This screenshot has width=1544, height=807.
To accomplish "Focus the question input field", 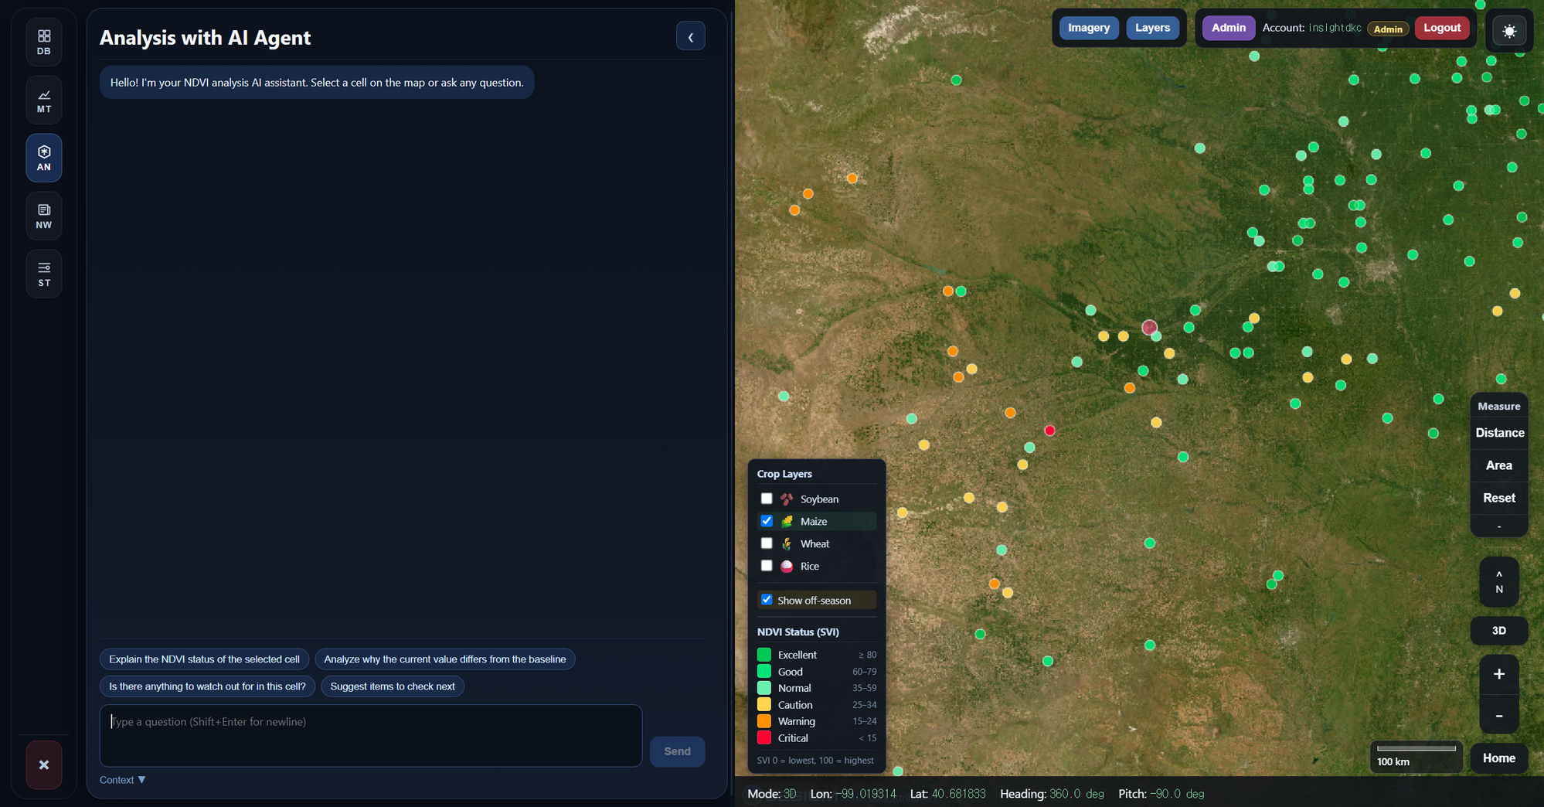I will tap(371, 736).
